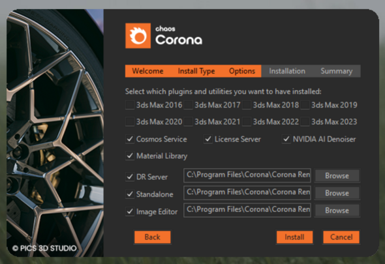The width and height of the screenshot is (385, 264).
Task: Browse for the Image Editor install path
Action: pyautogui.click(x=337, y=211)
